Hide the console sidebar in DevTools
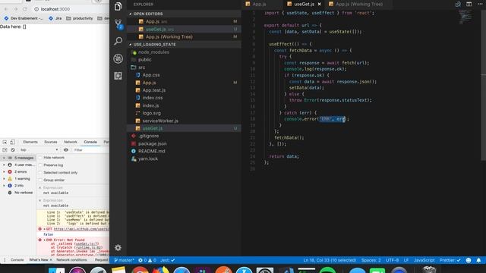The height and width of the screenshot is (273, 486). tap(5, 150)
